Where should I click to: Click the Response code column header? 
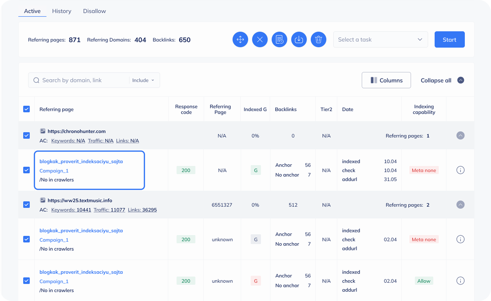tap(186, 109)
